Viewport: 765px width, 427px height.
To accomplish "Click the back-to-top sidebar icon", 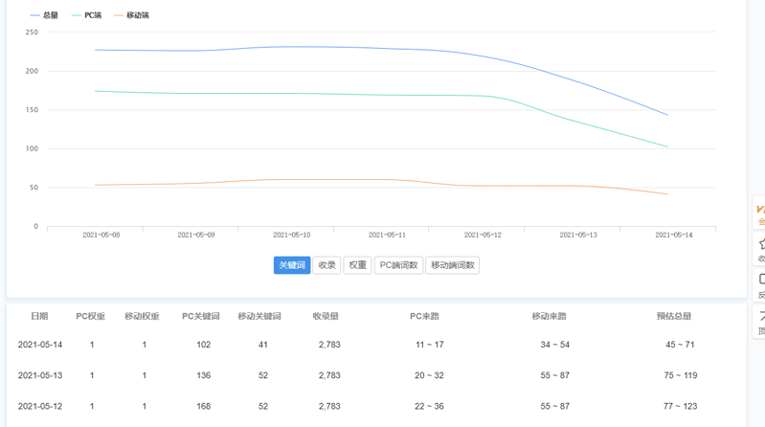I will [x=760, y=320].
